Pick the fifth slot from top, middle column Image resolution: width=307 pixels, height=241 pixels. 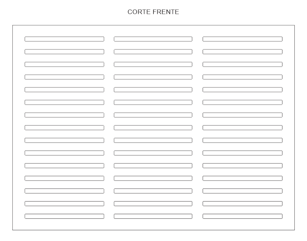[x=153, y=89]
